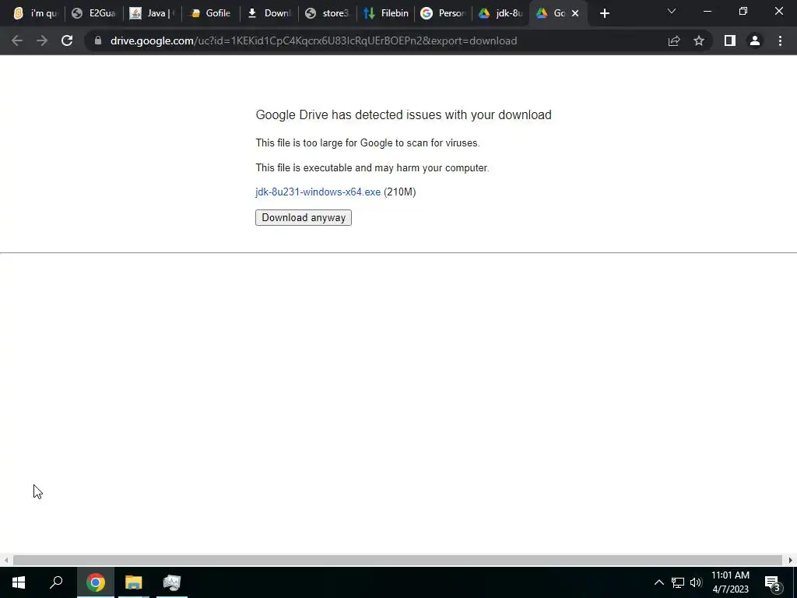Switch to the jdk-8u Drive tab
This screenshot has height=598, width=797.
pos(501,13)
